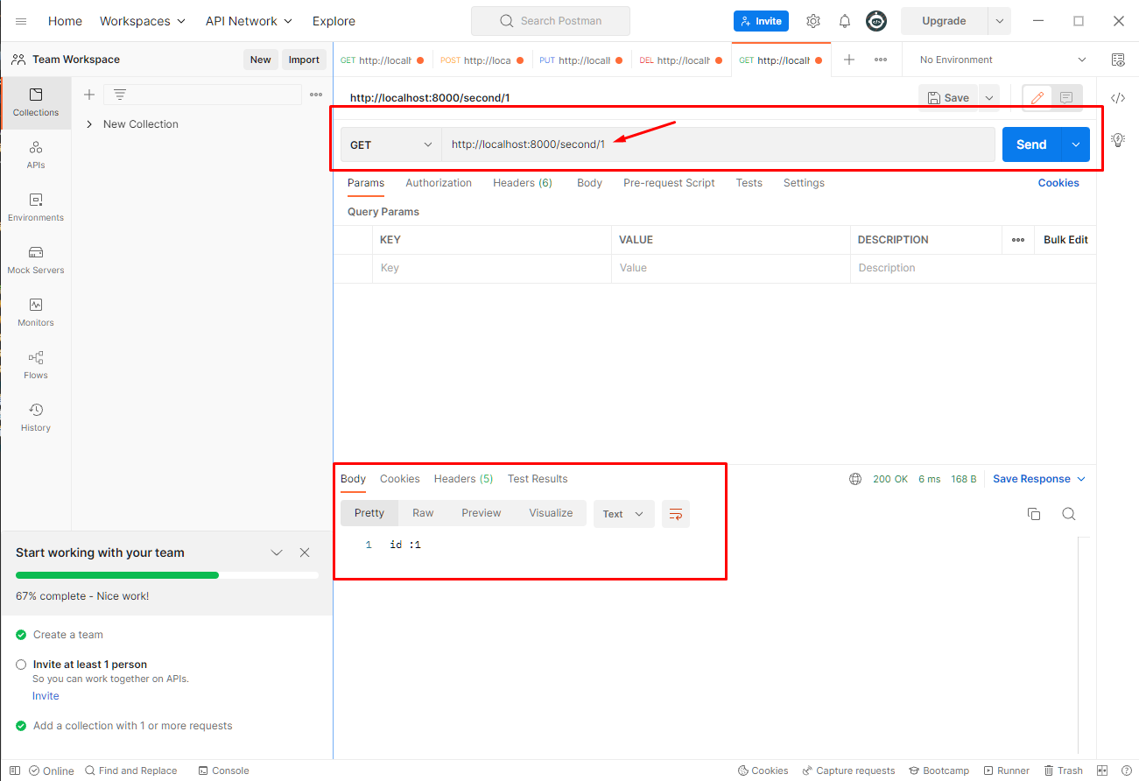The width and height of the screenshot is (1139, 781).
Task: Open the Upgrade dropdown arrow
Action: (999, 21)
